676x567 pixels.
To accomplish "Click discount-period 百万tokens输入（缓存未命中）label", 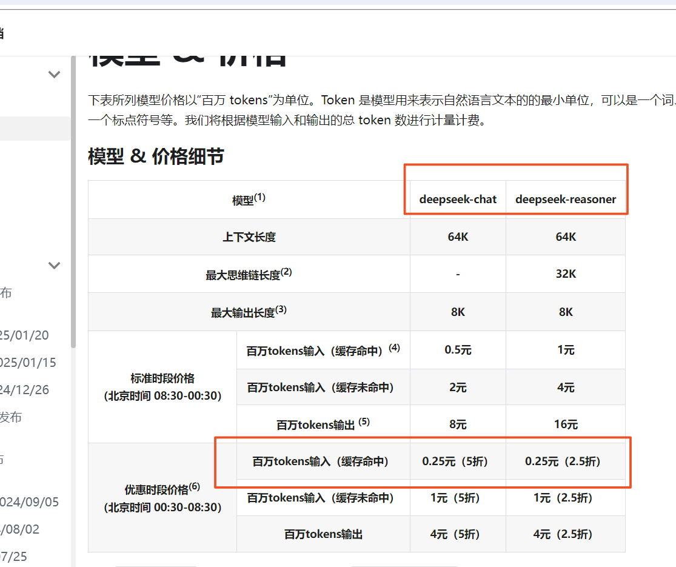I will 323,498.
